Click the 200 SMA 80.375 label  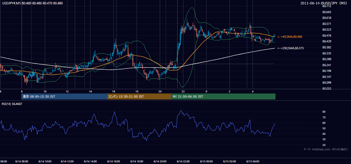(x=291, y=48)
